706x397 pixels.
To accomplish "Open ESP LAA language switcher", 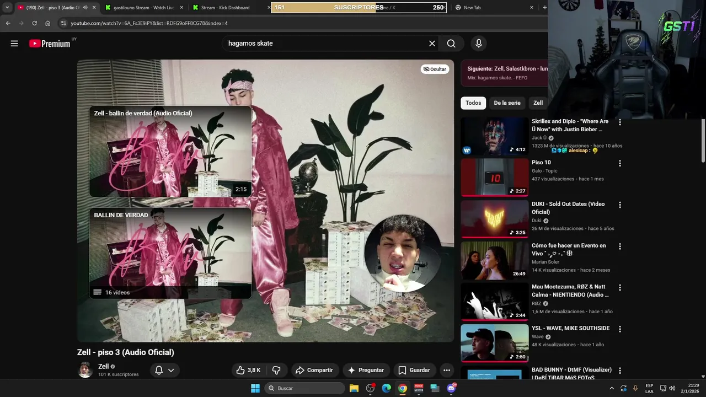I will [649, 388].
